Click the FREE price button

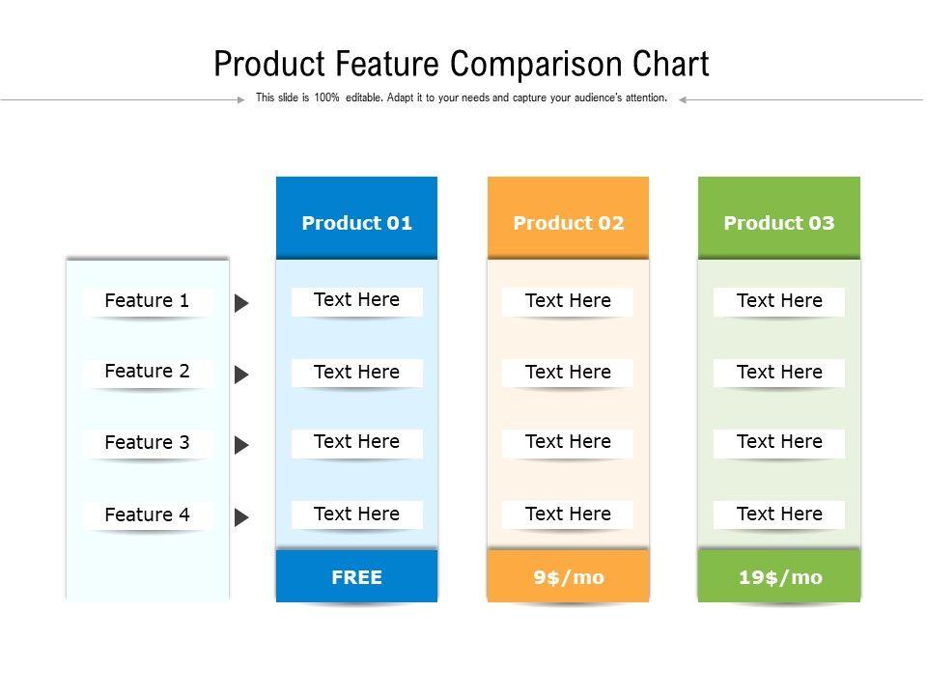pyautogui.click(x=356, y=576)
